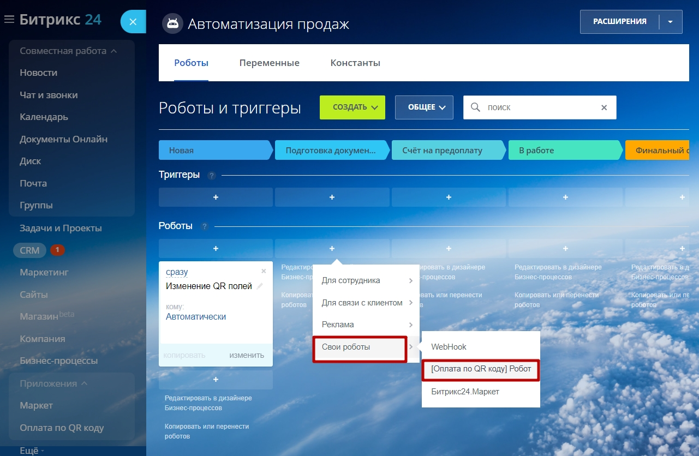699x456 pixels.
Task: Select the Подготовка докумен... stage header
Action: 332,151
